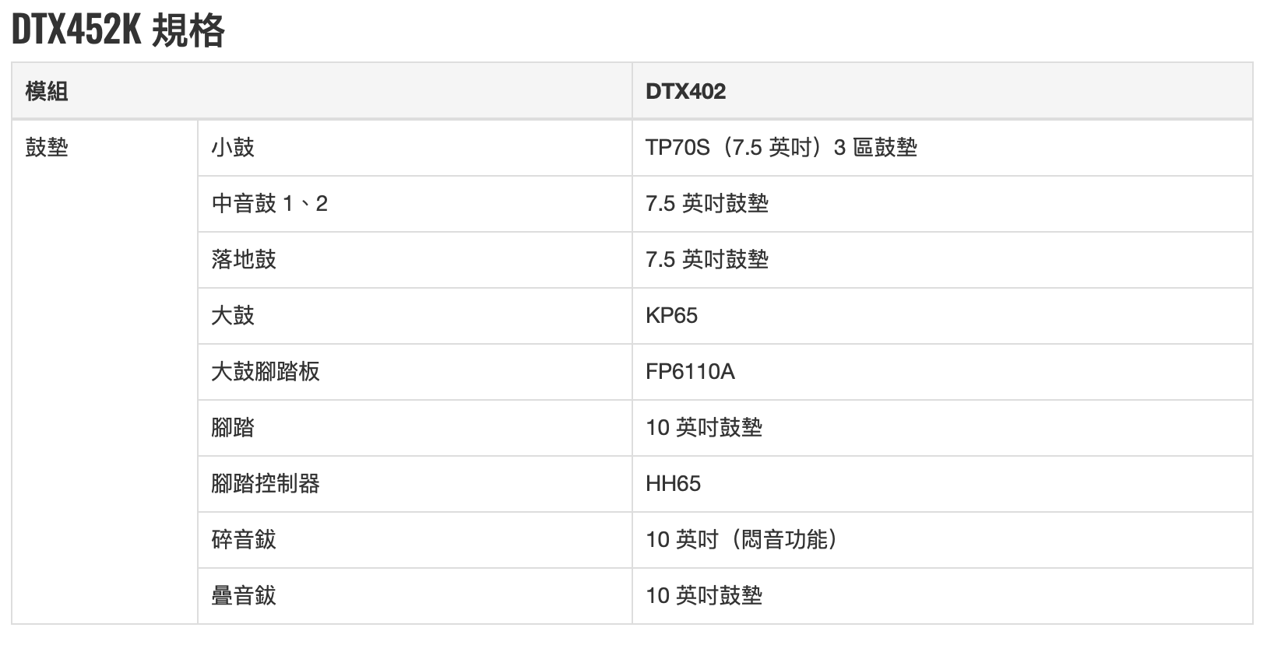Viewport: 1288px width, 652px height.
Task: Click 7.5 英吋鼓墊 in the 中音鼓 row
Action: tap(707, 203)
